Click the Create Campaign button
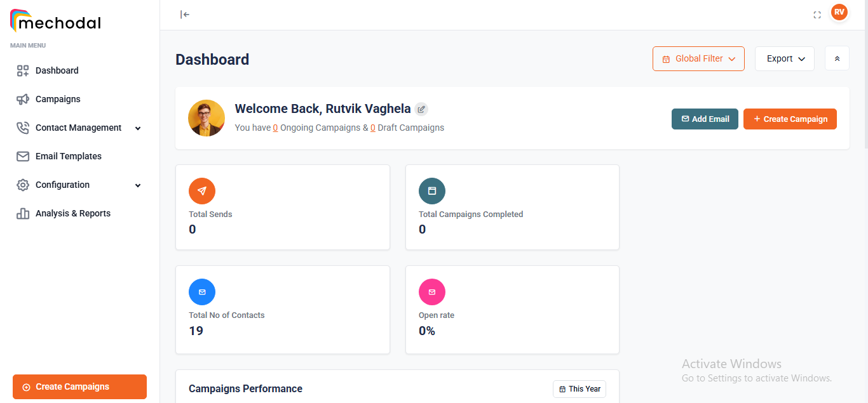This screenshot has width=868, height=403. coord(790,119)
